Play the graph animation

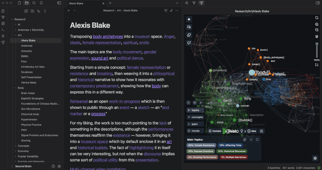point(188,103)
